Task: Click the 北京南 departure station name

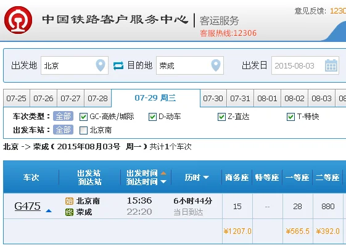Action: [88, 201]
